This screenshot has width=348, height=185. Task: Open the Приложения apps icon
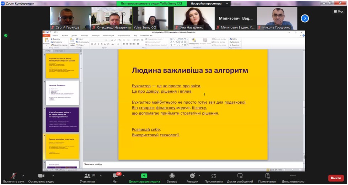(214, 176)
